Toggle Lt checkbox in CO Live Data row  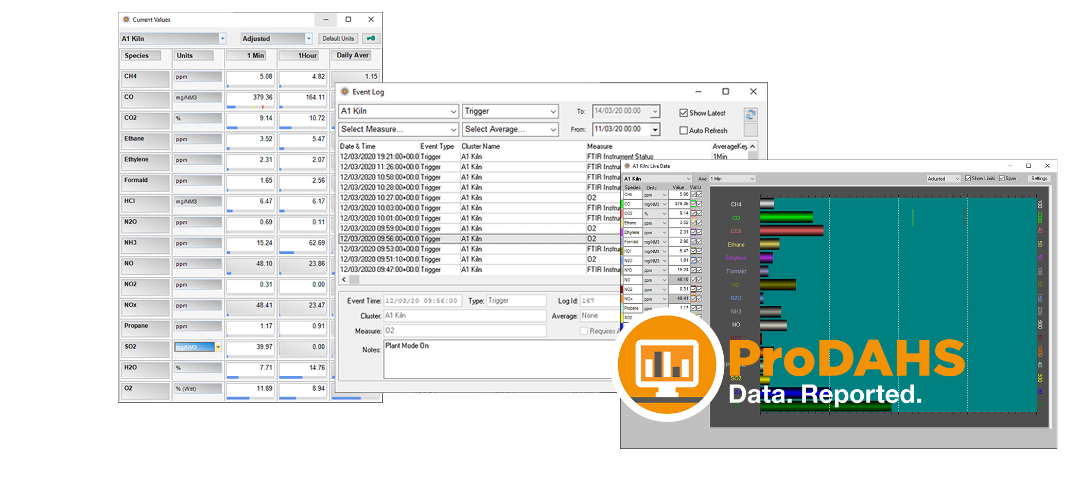tap(699, 204)
